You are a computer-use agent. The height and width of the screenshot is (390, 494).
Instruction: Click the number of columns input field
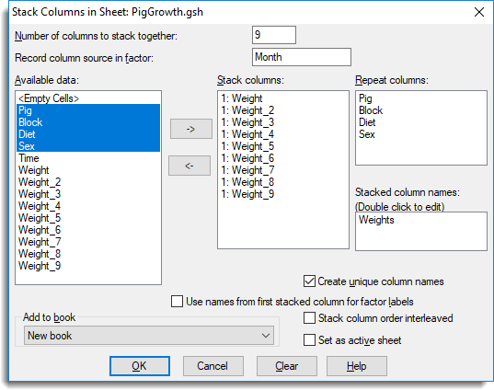[x=274, y=35]
